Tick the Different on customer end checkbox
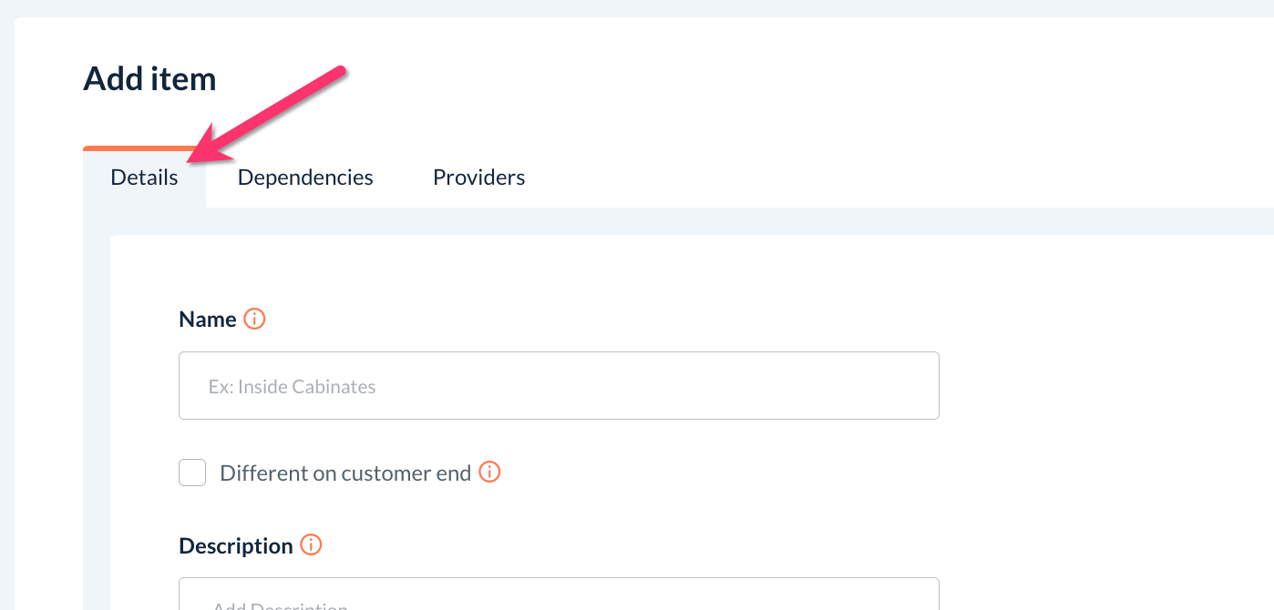The height and width of the screenshot is (610, 1274). [x=192, y=473]
